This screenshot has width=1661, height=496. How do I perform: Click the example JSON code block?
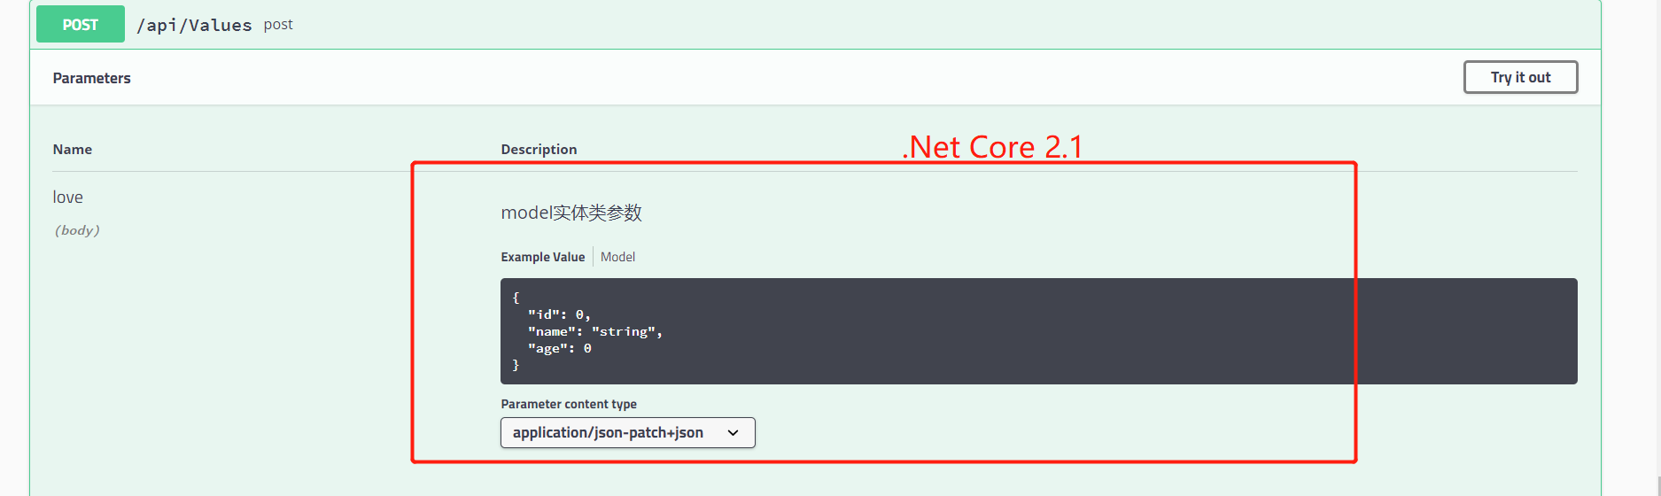click(1038, 331)
